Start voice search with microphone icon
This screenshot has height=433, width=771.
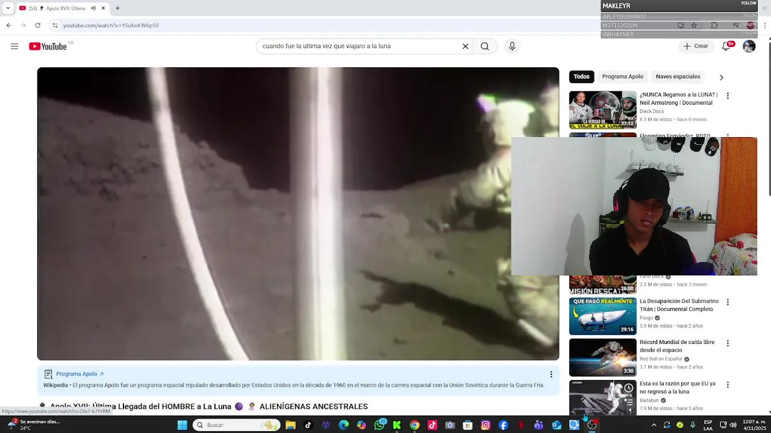[x=512, y=46]
